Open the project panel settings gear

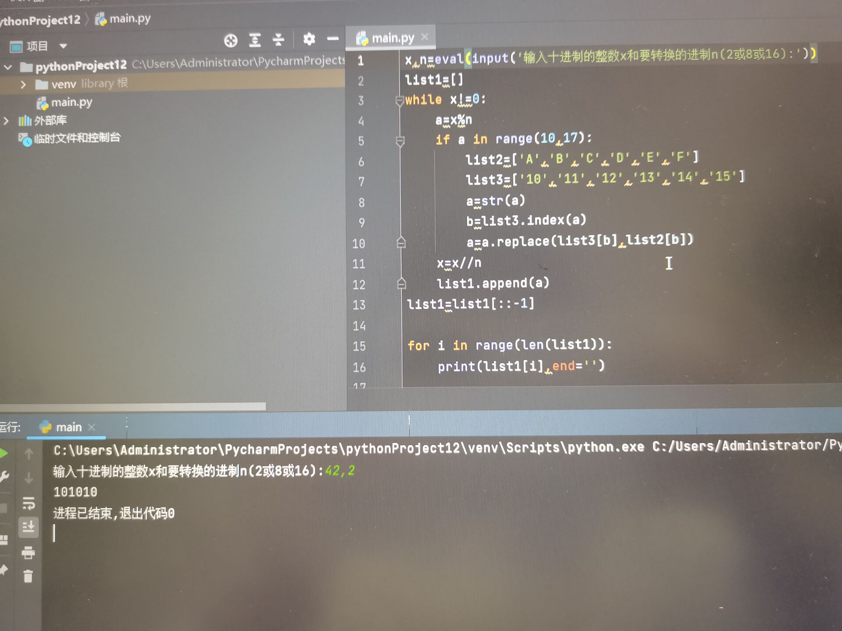point(309,39)
